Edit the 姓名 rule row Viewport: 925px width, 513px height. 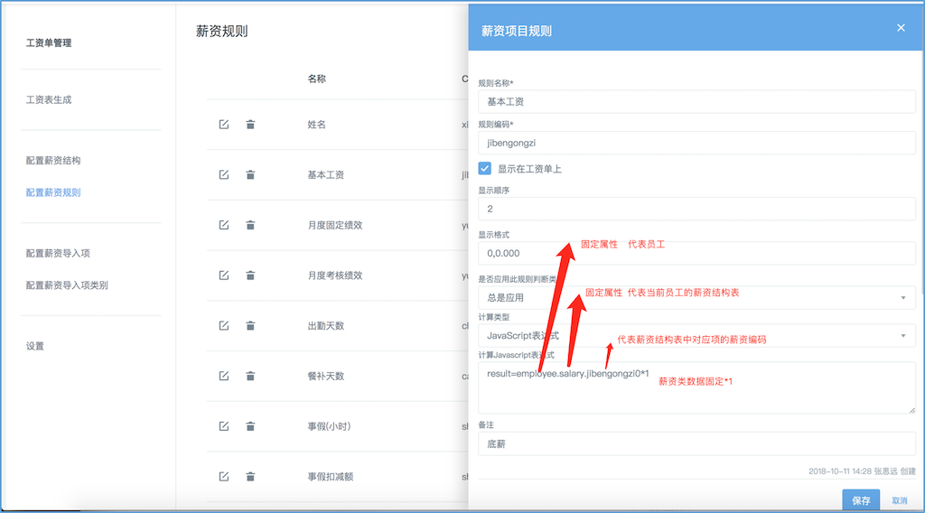click(224, 125)
